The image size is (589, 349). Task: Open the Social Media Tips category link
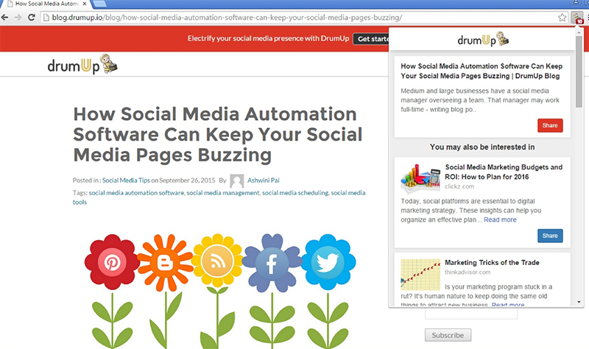[x=126, y=180]
